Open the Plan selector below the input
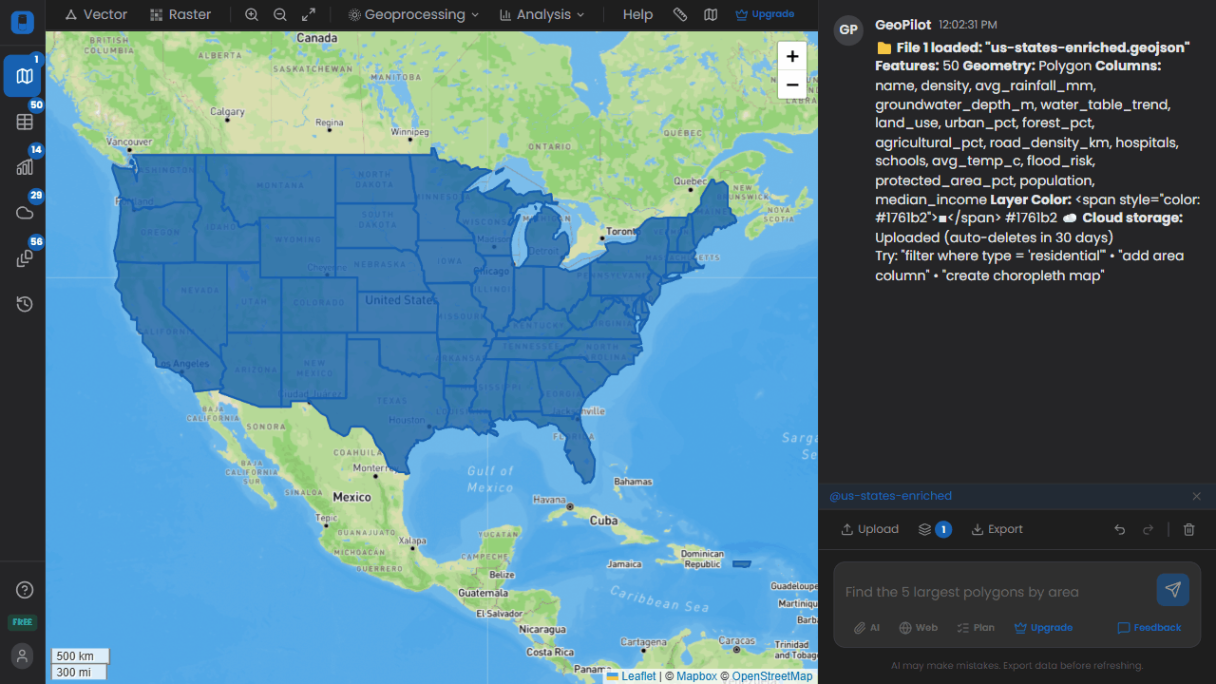 coord(976,628)
